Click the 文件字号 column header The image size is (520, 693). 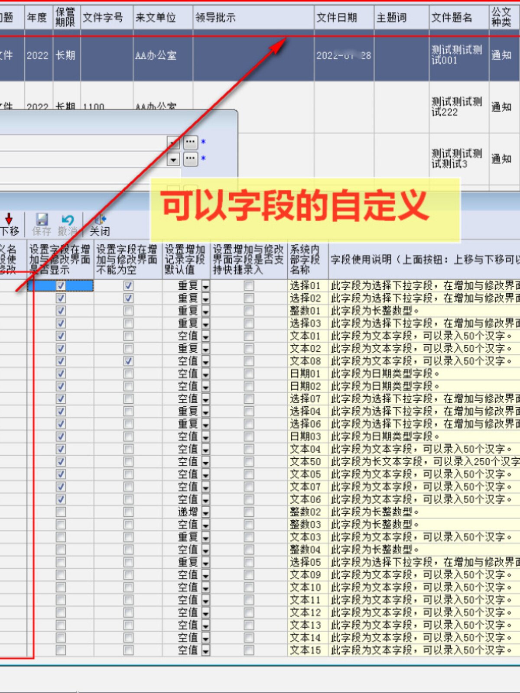(x=107, y=17)
